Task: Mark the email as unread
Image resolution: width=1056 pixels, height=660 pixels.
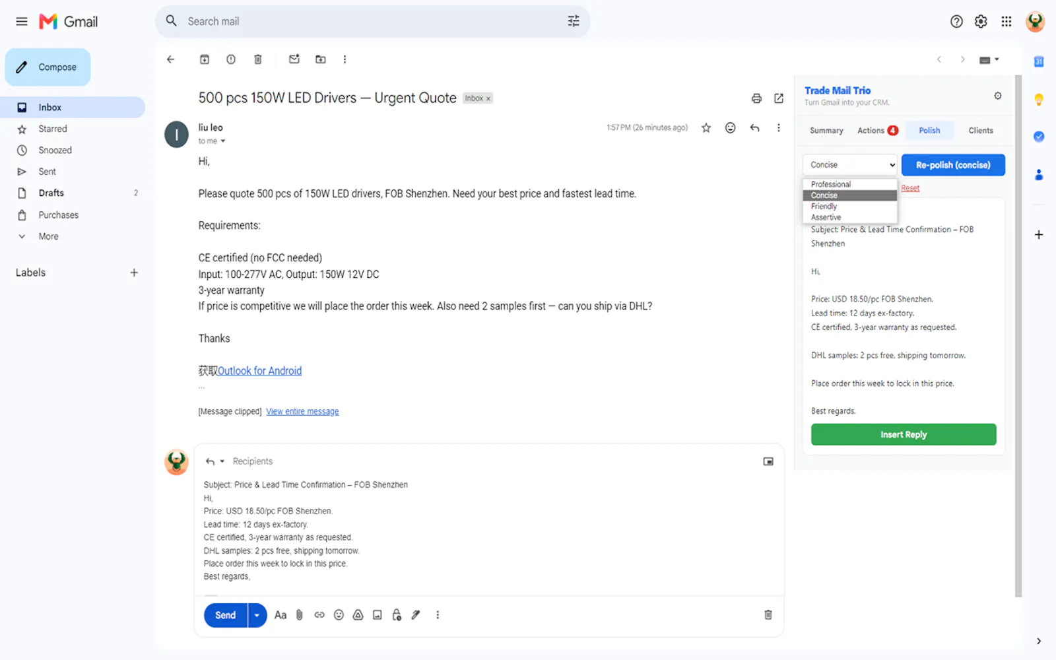Action: tap(294, 59)
